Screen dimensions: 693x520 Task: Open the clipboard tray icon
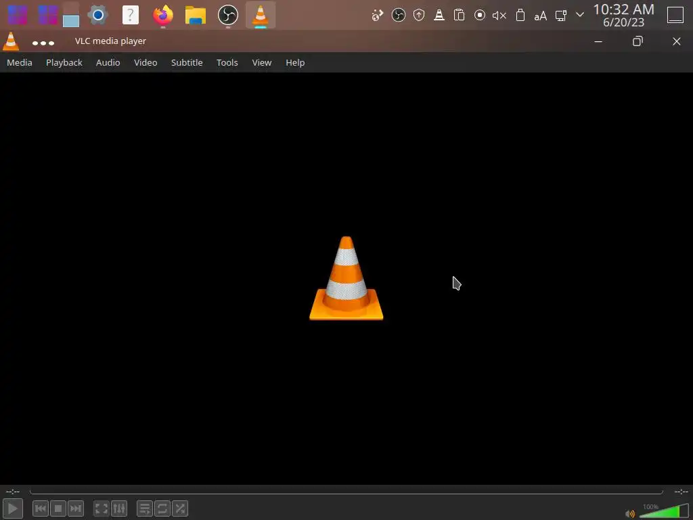click(460, 15)
